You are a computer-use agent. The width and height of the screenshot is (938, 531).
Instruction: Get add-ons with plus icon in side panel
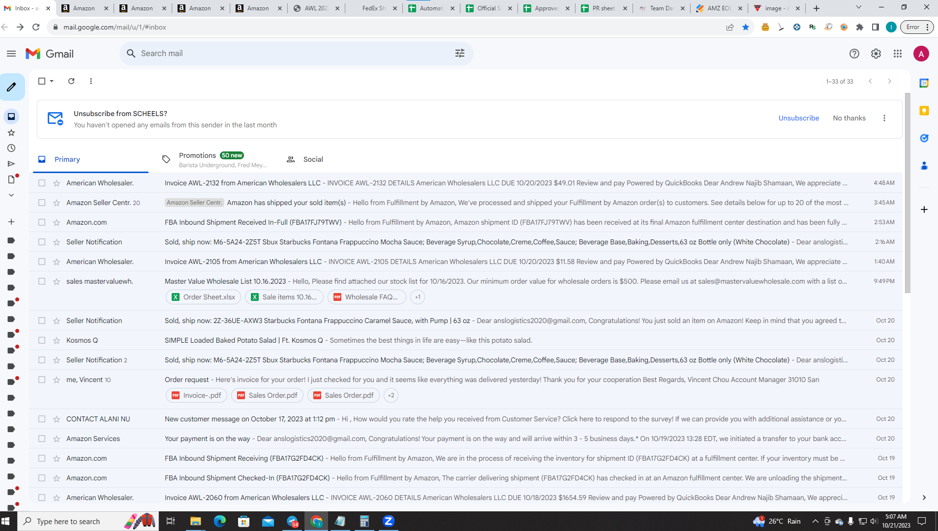(x=924, y=209)
